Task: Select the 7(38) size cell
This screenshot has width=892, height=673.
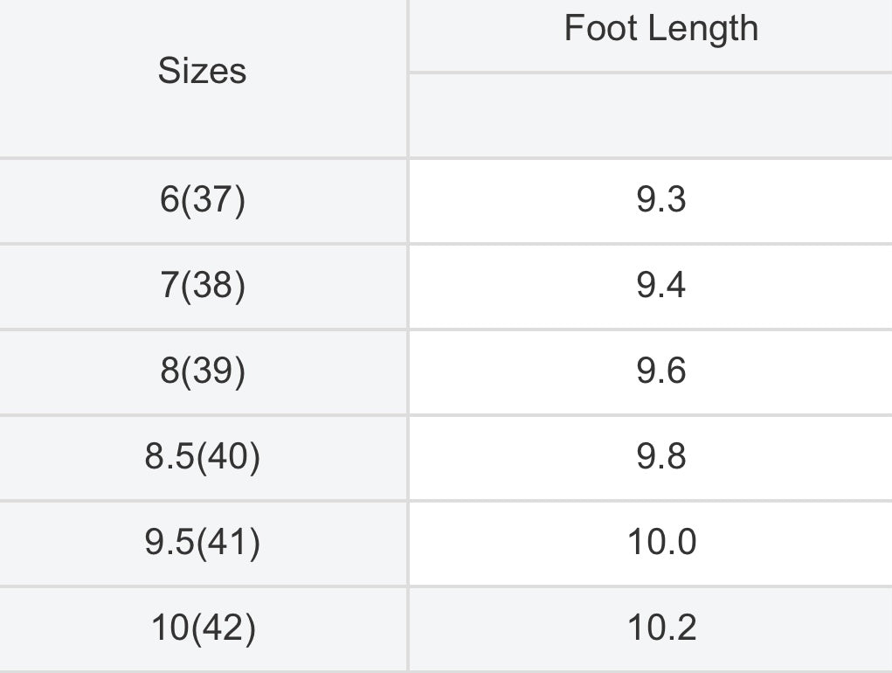Action: click(203, 286)
